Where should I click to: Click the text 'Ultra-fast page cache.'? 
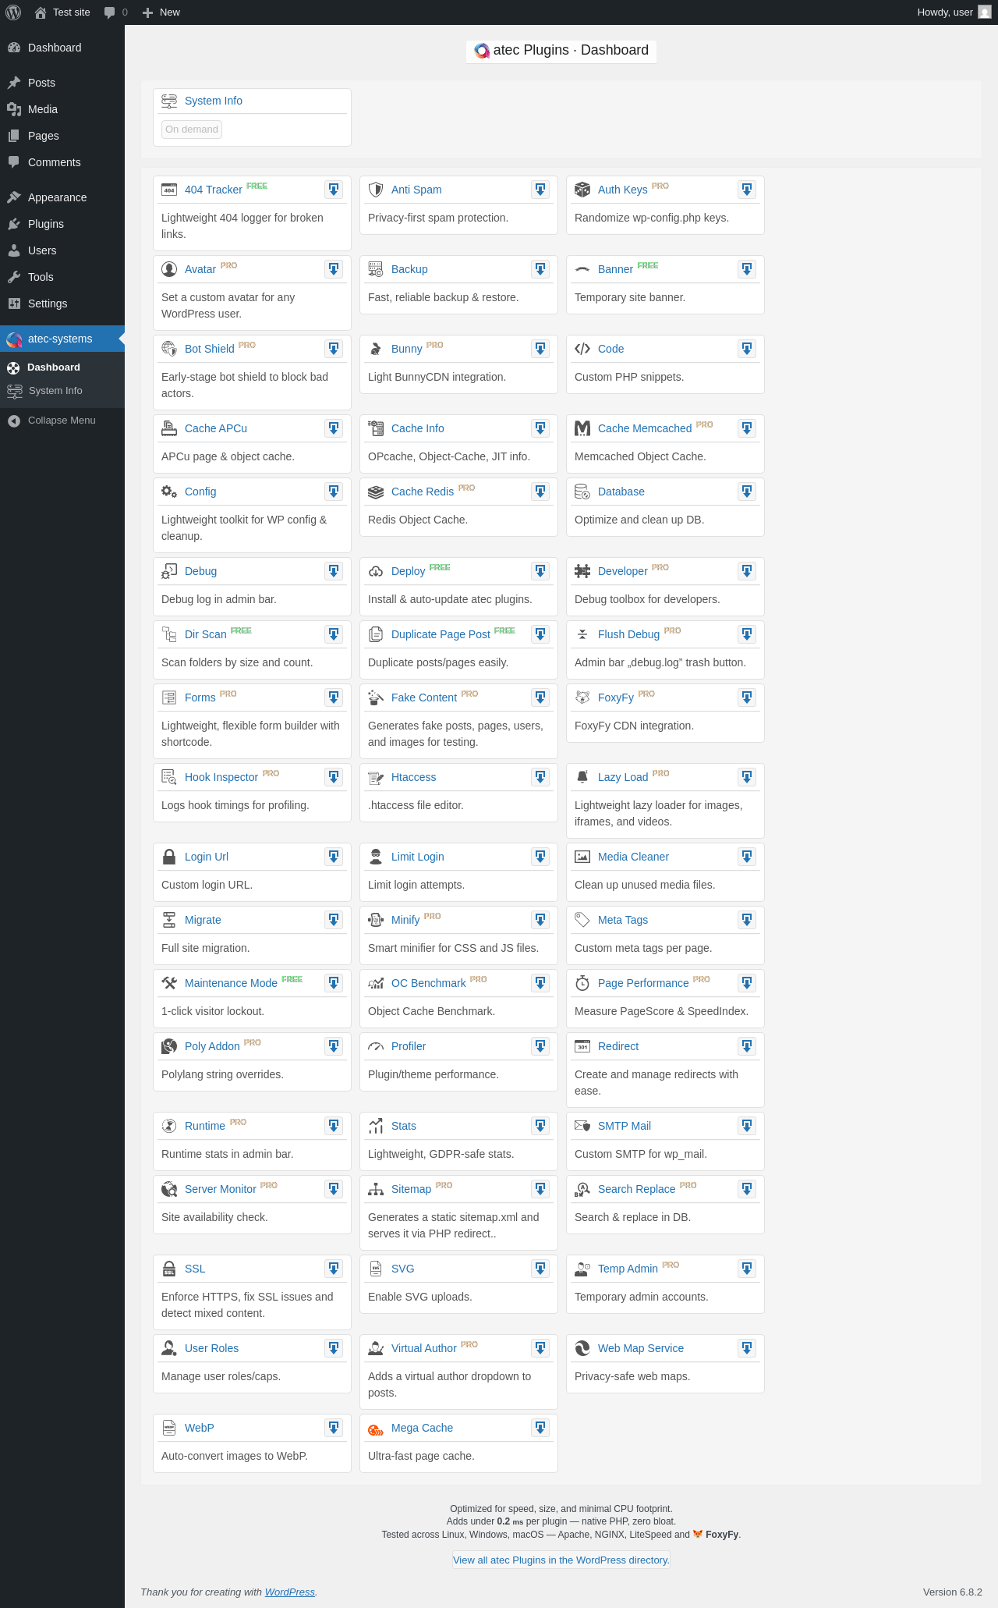coord(421,1456)
